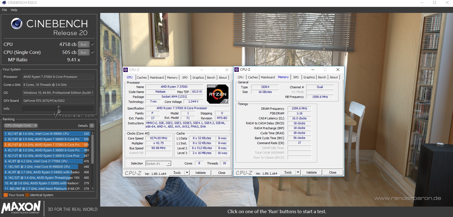Screen dimensions: 453x217
Task: Select ranking entry Intel Core i9-9900K
Action: 47,134
